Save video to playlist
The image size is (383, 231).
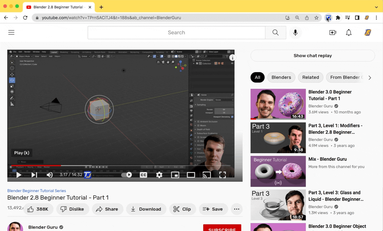click(x=213, y=209)
